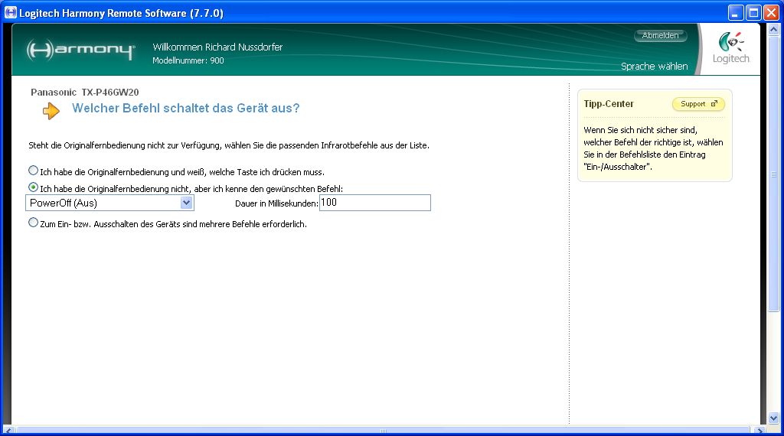Click the dropdown arrow of the command list

[x=186, y=203]
